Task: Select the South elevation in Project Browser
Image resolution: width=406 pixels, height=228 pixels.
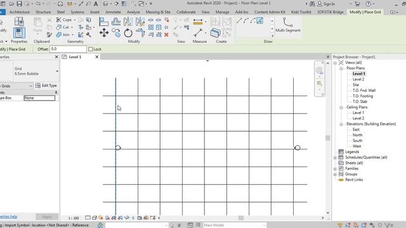Action: tap(357, 141)
